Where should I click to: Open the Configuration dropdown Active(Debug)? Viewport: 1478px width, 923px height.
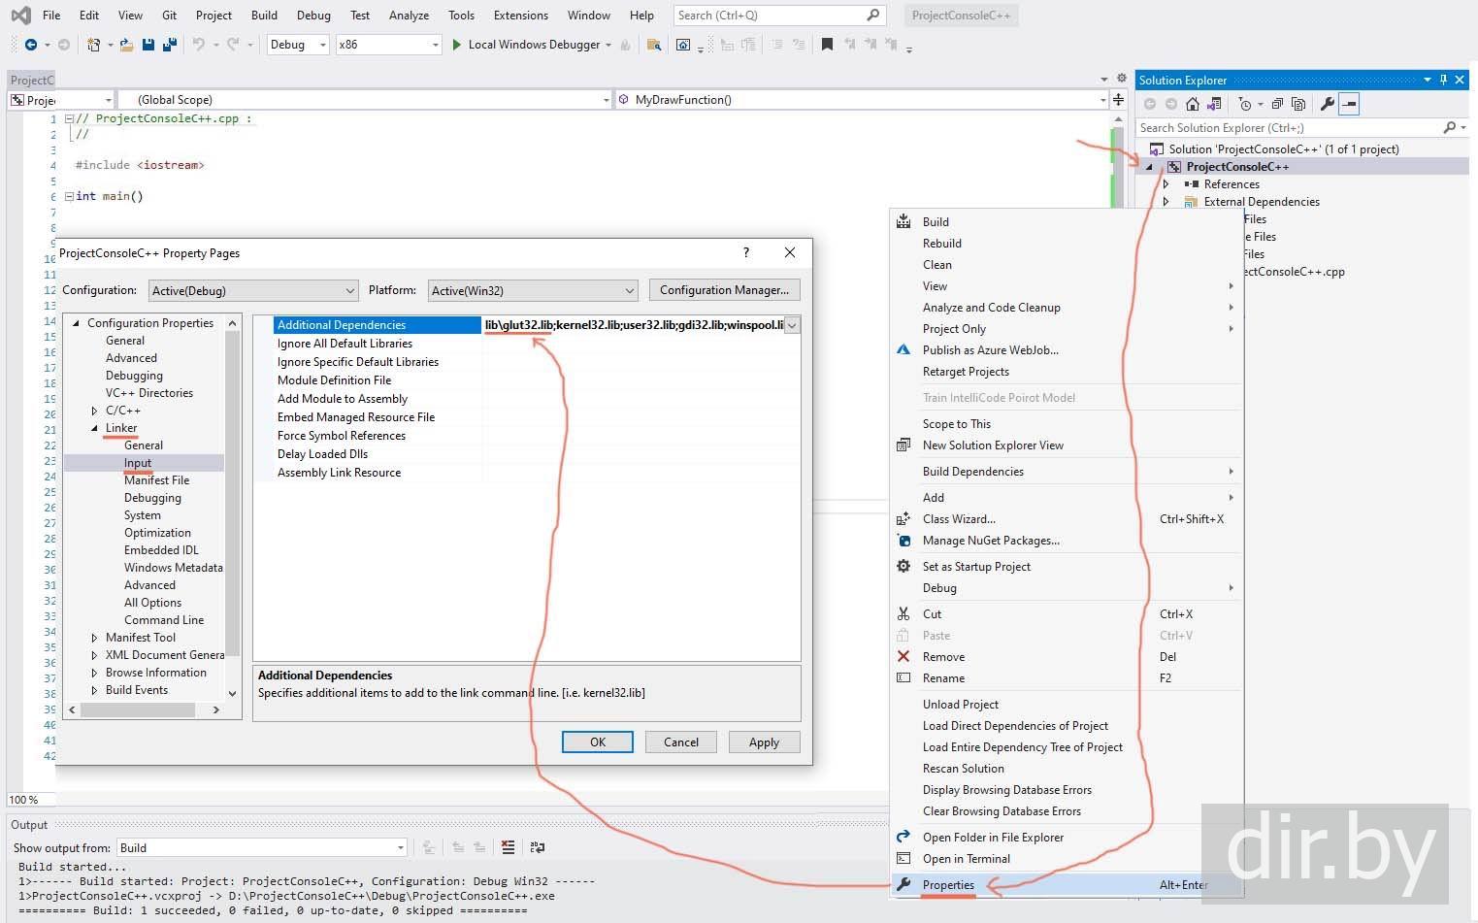tap(253, 290)
